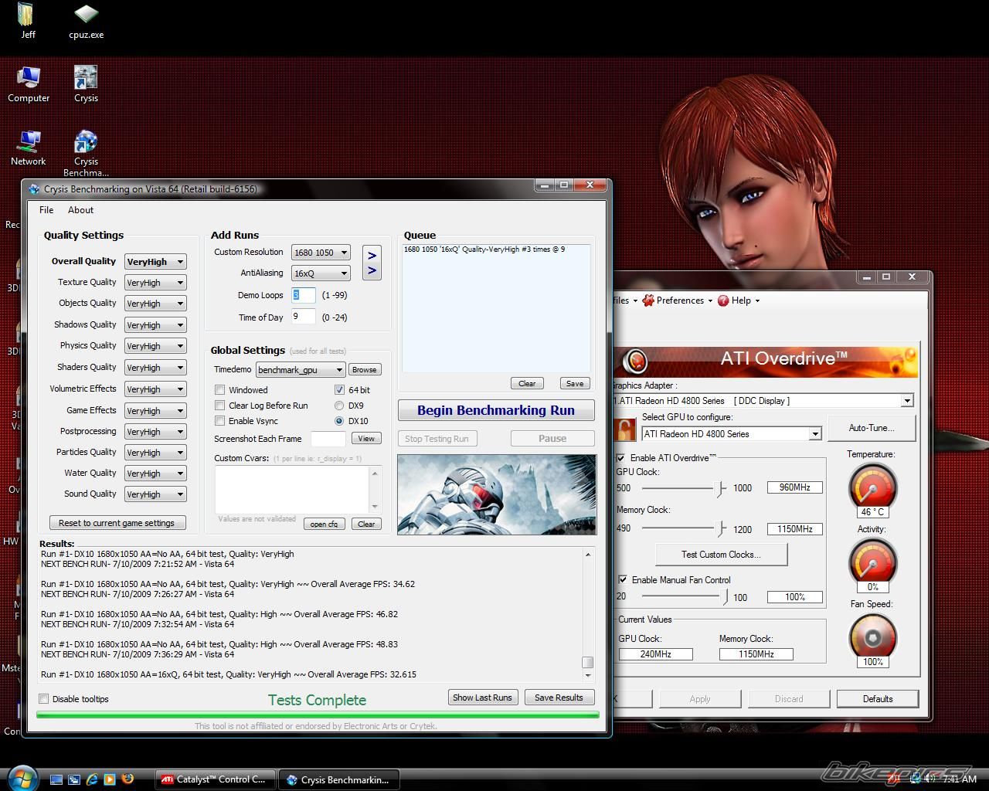Enable the Windowed checkbox
The height and width of the screenshot is (791, 989).
(x=220, y=390)
